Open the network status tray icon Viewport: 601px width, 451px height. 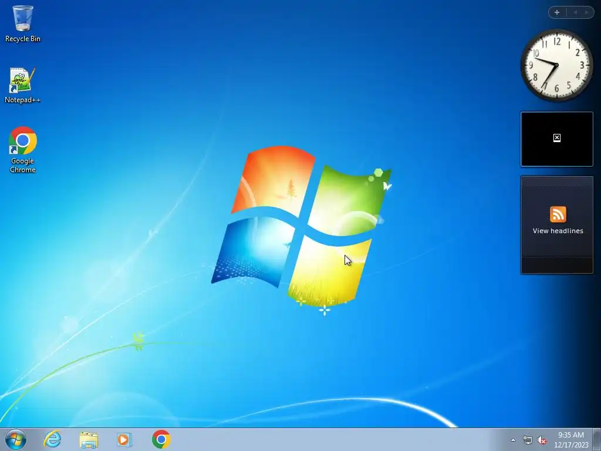click(x=528, y=440)
